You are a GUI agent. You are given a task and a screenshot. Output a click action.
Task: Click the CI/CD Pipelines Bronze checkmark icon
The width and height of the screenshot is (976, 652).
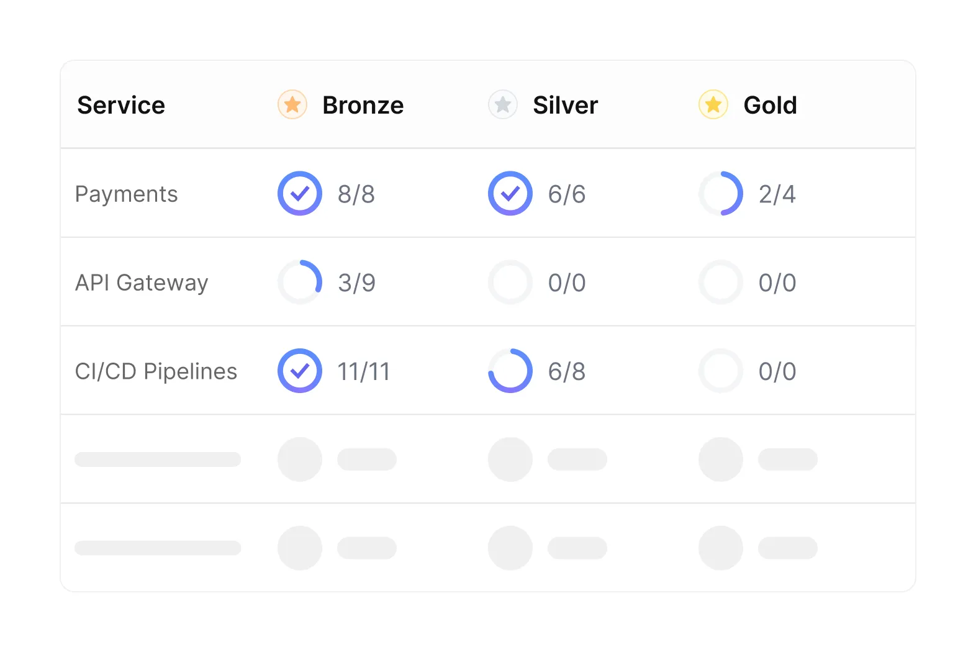tap(300, 371)
